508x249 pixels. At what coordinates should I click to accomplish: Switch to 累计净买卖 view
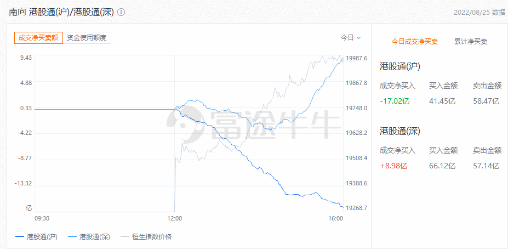[x=471, y=42]
